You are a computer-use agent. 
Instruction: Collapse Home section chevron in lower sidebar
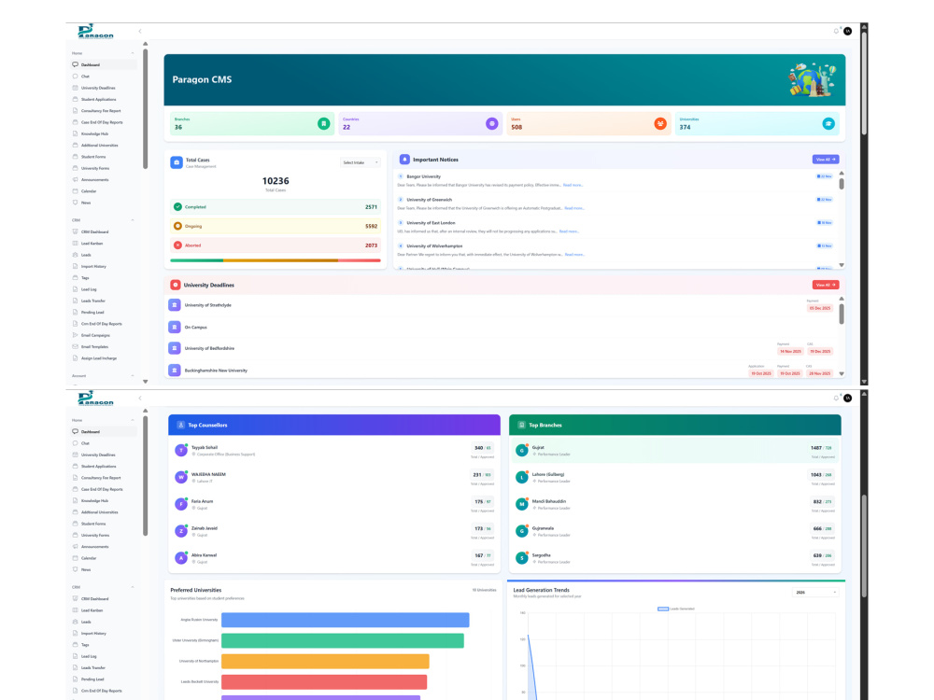(x=133, y=420)
